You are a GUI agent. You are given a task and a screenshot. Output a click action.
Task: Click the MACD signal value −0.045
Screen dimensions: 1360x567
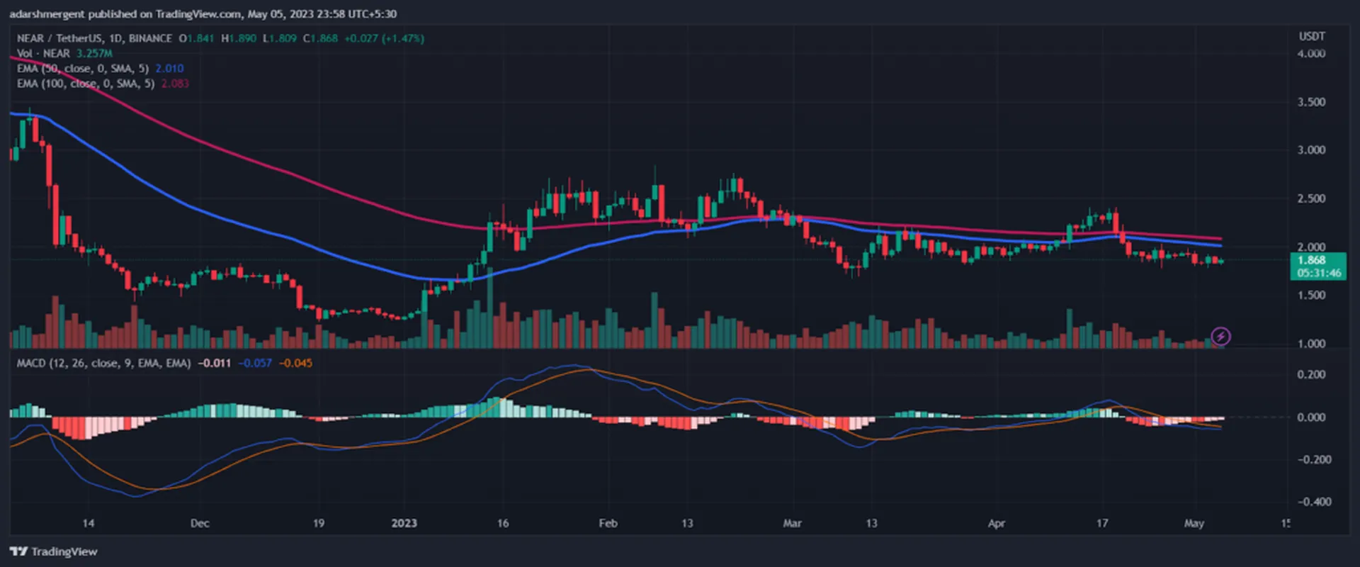coord(295,363)
